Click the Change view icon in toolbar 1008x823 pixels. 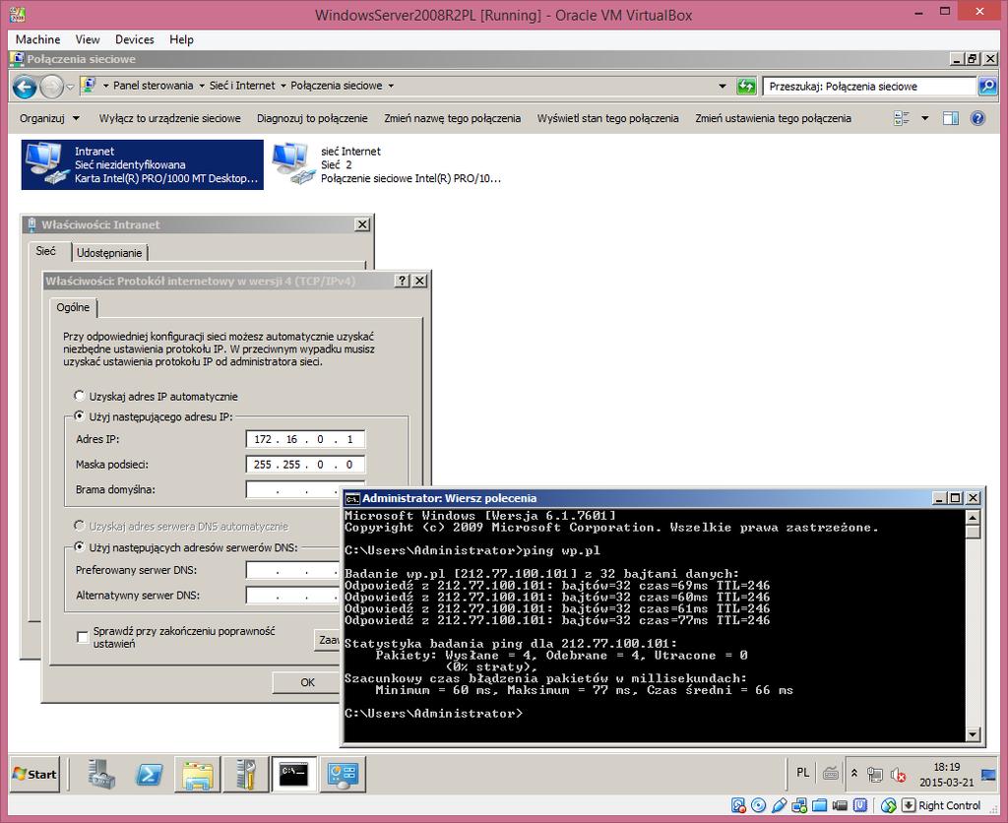[x=902, y=118]
